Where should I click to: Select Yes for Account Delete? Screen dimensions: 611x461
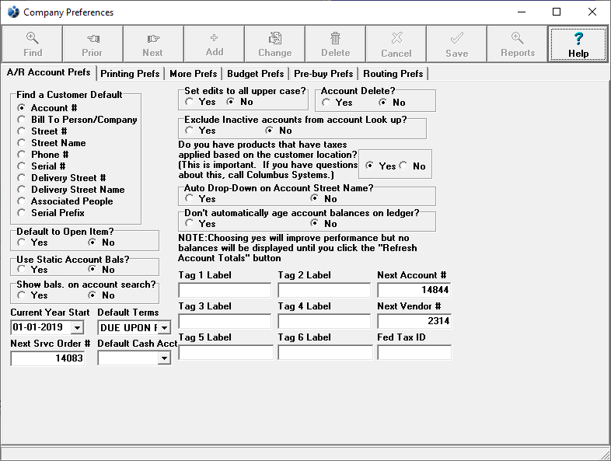(326, 102)
